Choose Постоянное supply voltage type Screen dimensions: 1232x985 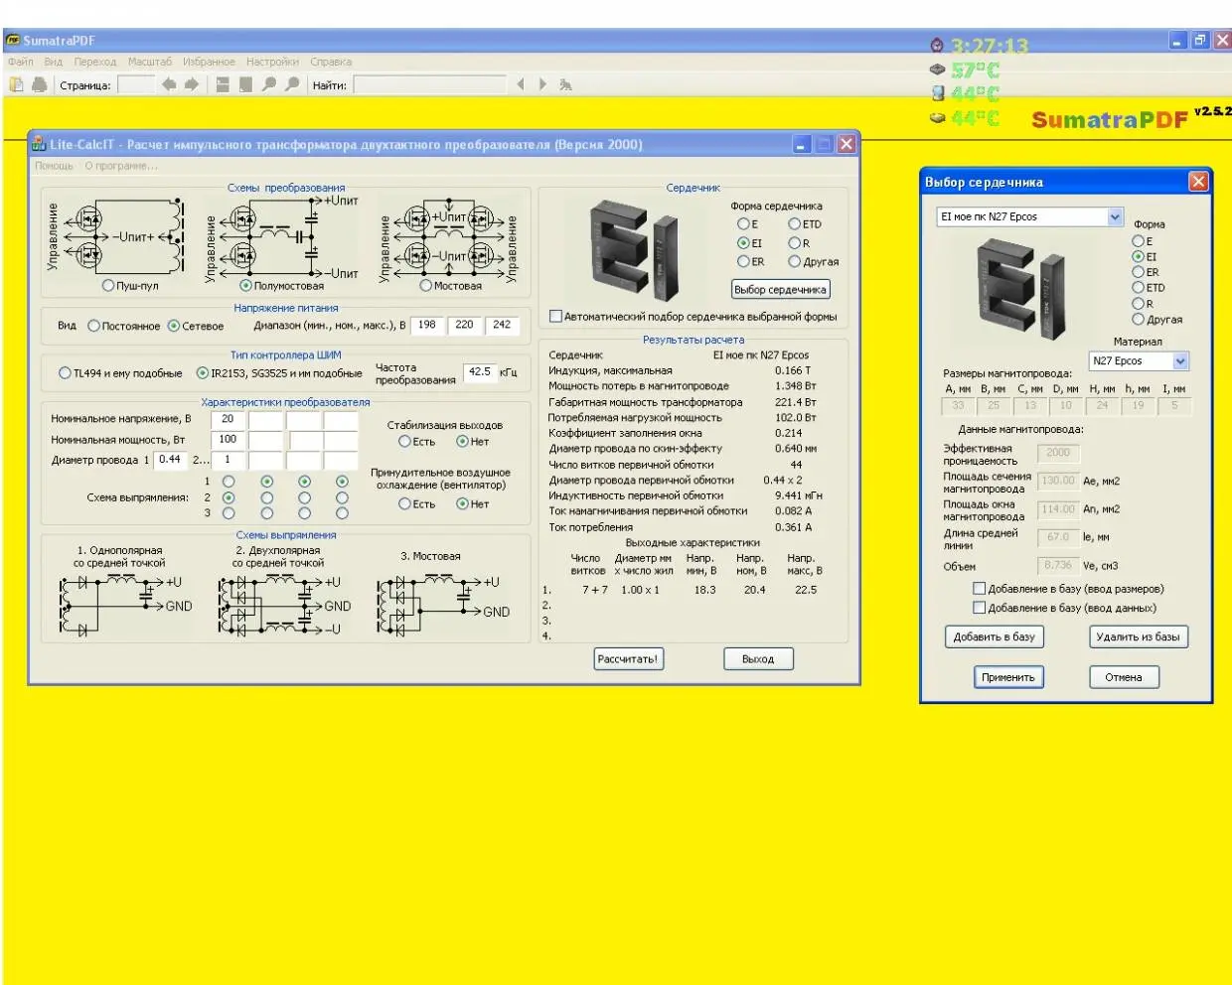pyautogui.click(x=93, y=326)
